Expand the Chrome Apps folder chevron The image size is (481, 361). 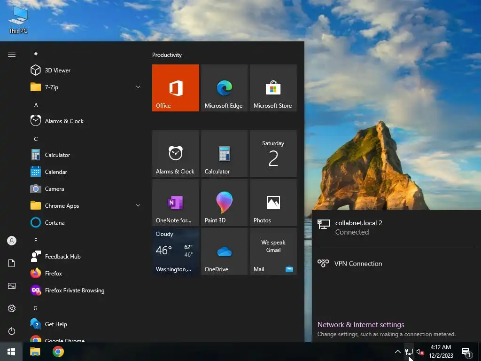click(138, 205)
